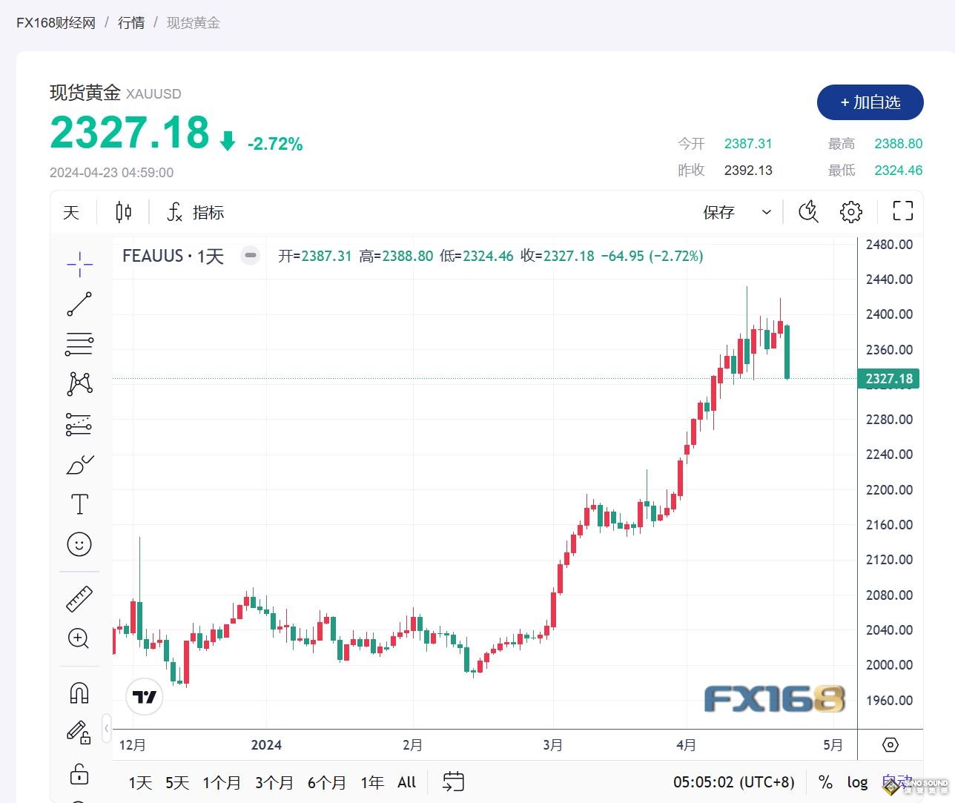Toggle lock all drawings
Image resolution: width=955 pixels, height=803 pixels.
[x=79, y=773]
